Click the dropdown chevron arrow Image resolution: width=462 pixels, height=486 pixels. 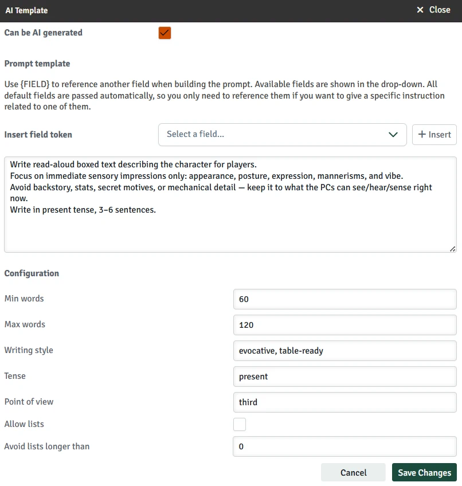[393, 135]
